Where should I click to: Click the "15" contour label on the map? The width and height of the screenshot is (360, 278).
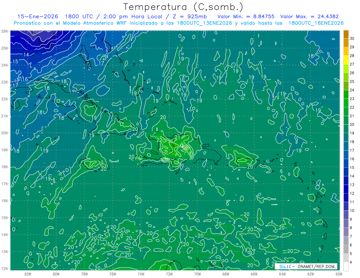(x=15, y=61)
